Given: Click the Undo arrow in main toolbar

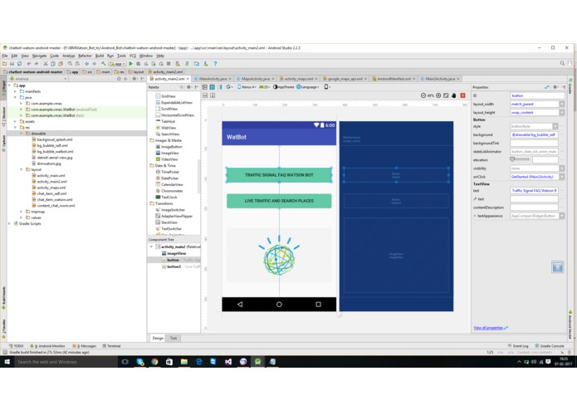Looking at the screenshot, I should pyautogui.click(x=28, y=64).
